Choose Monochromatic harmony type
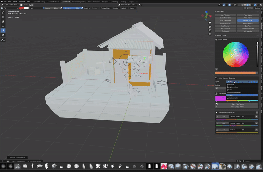The height and width of the screenshot is (172, 263). point(242,98)
